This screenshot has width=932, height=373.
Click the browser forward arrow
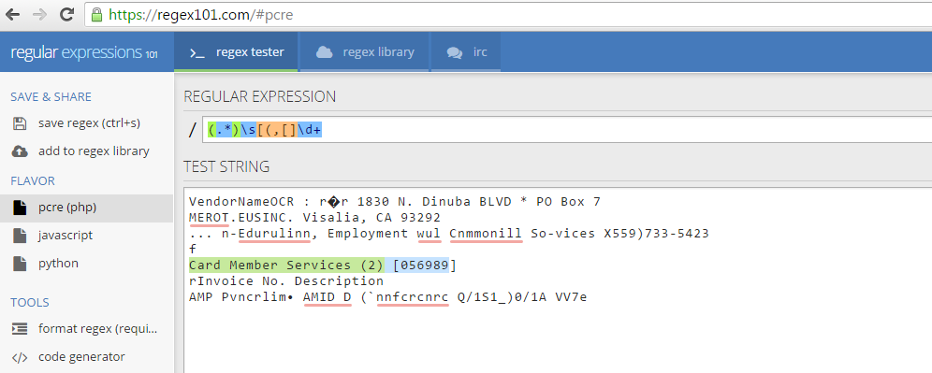[40, 14]
